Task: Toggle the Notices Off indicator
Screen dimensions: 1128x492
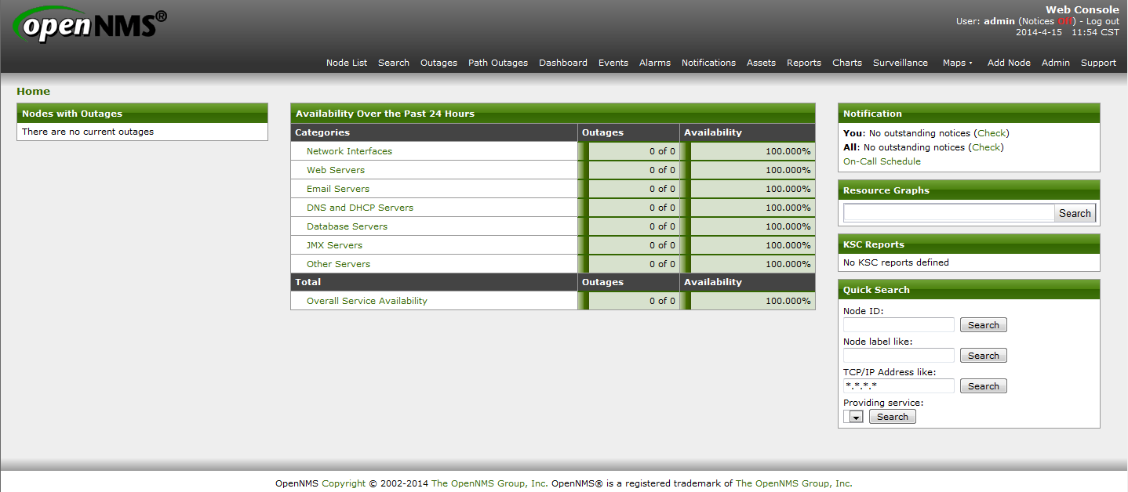Action: 1064,21
